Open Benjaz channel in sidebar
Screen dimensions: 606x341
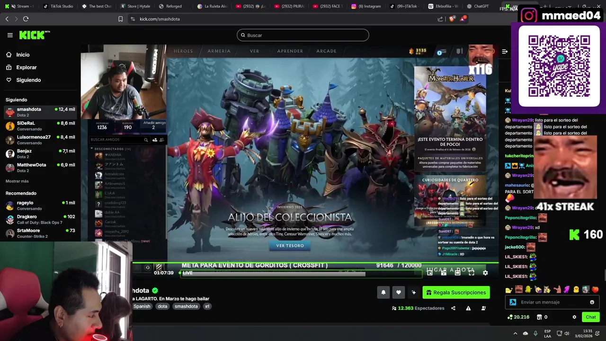tap(40, 153)
